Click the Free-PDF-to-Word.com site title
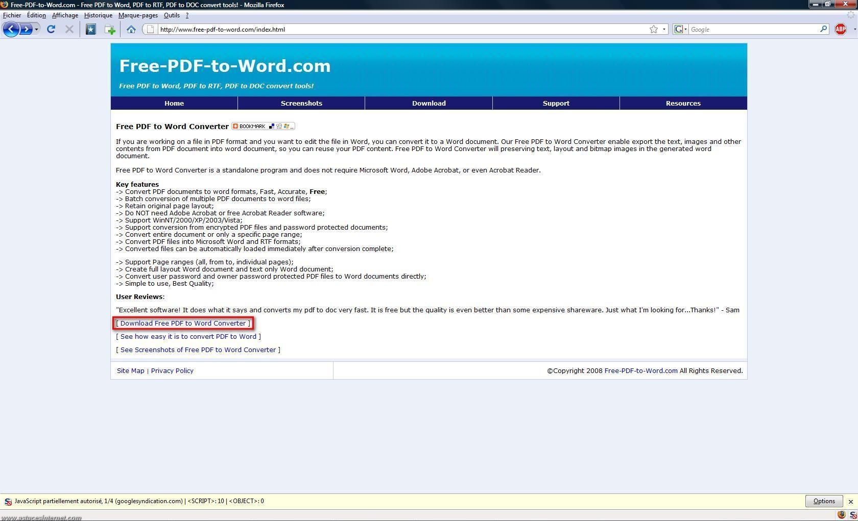Screen dimensions: 858x521 tap(225, 66)
